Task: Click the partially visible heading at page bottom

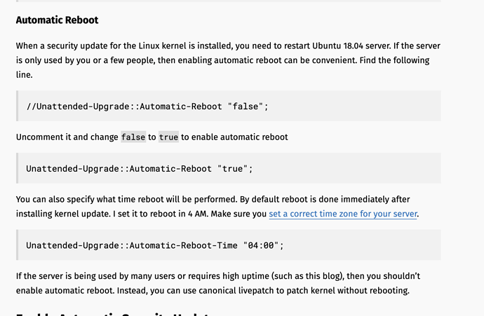Action: click(114, 314)
